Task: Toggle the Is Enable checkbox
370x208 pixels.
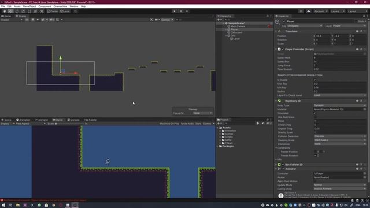Action: tap(314, 80)
